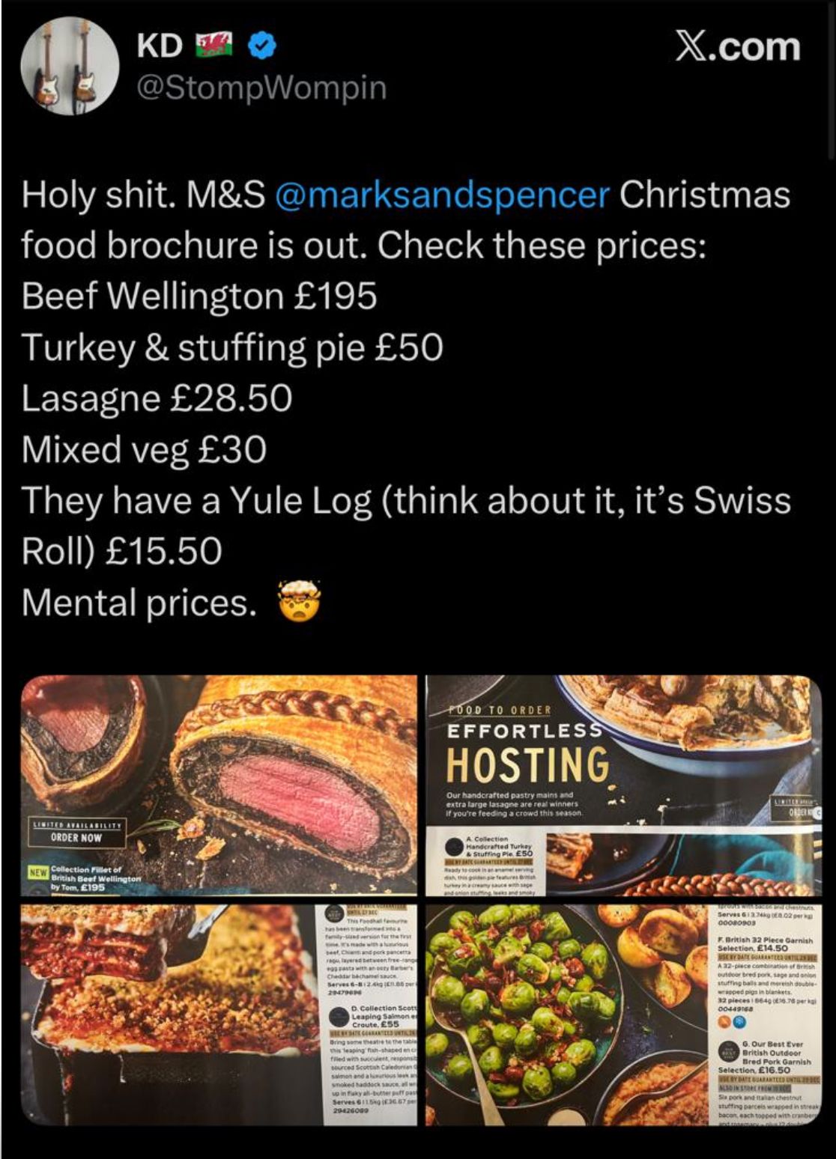Click the Beef Wellington £195 text line
The image size is (836, 1159).
coord(199,296)
